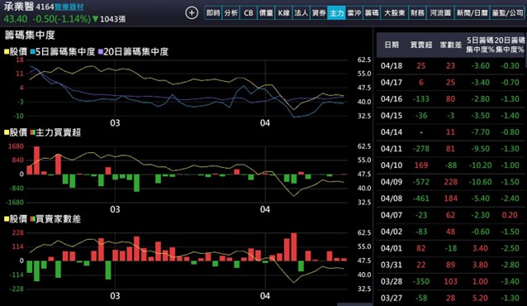The image size is (527, 306).
Task: Open the CB tab
Action: [249, 12]
